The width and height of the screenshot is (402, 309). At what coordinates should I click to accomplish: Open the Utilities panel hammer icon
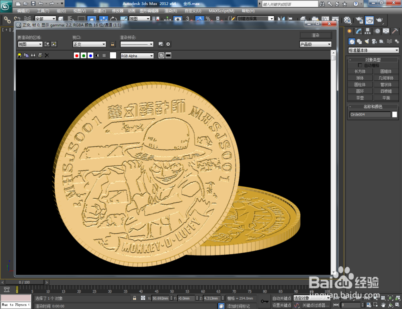pos(395,31)
